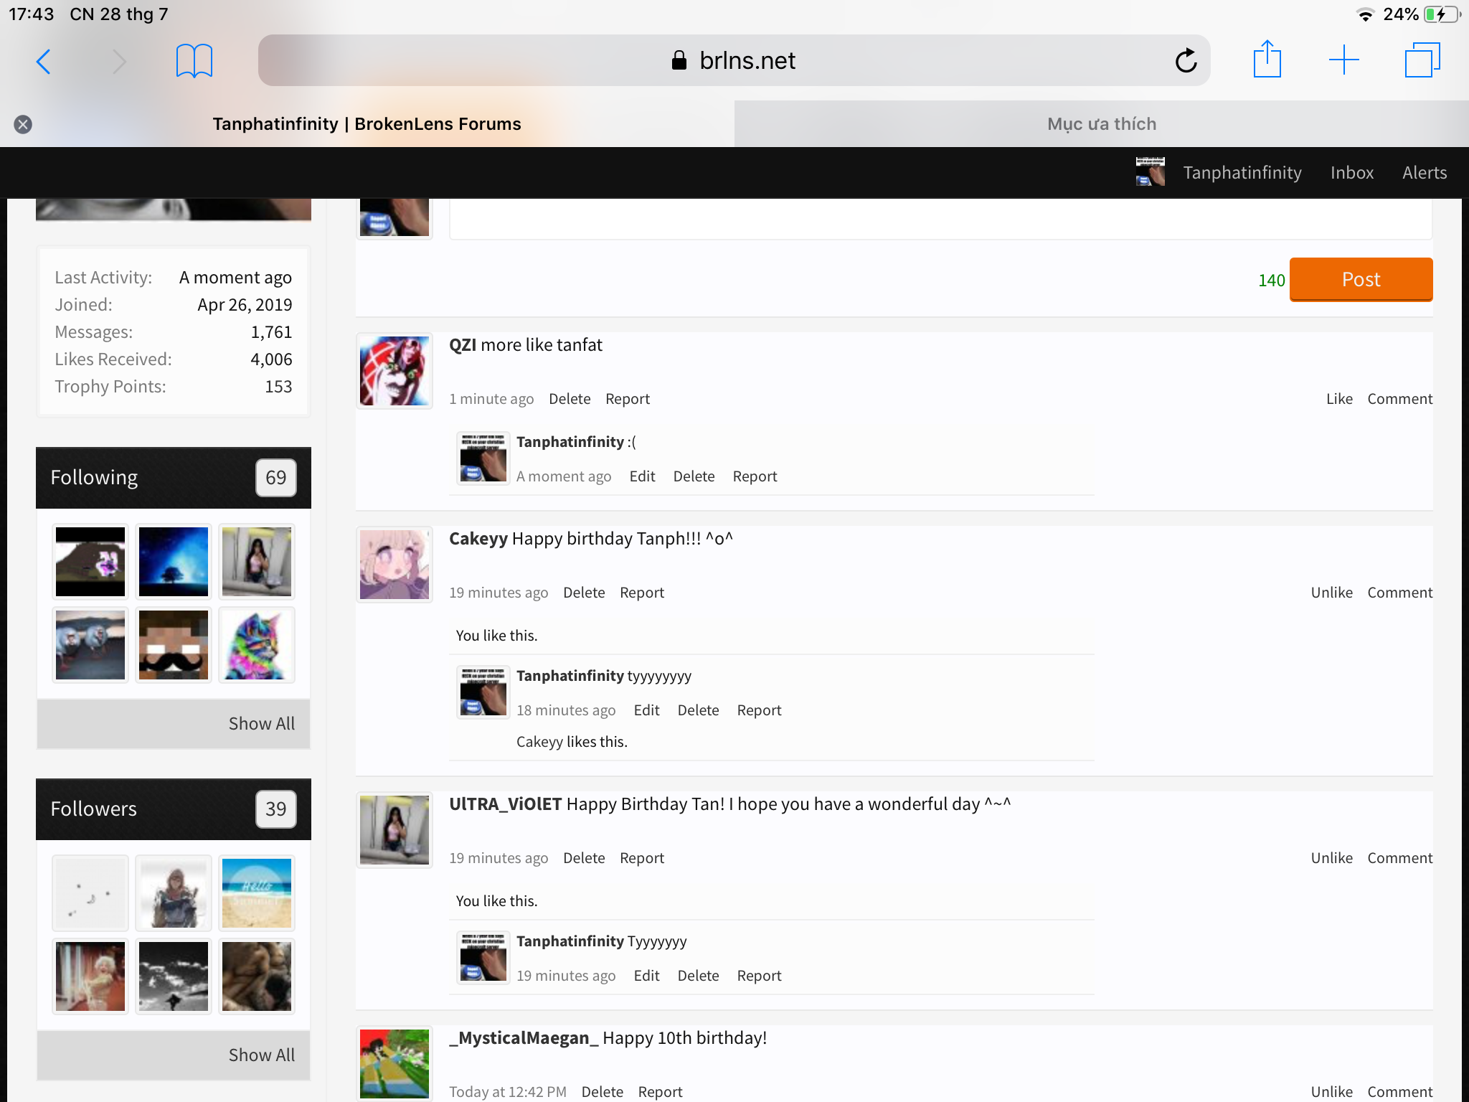Open the Inbox in the navbar
Image resolution: width=1469 pixels, height=1102 pixels.
(1352, 173)
